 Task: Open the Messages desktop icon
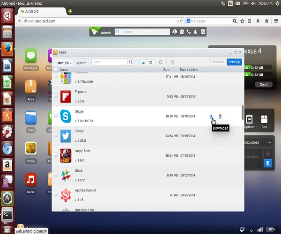click(31, 58)
